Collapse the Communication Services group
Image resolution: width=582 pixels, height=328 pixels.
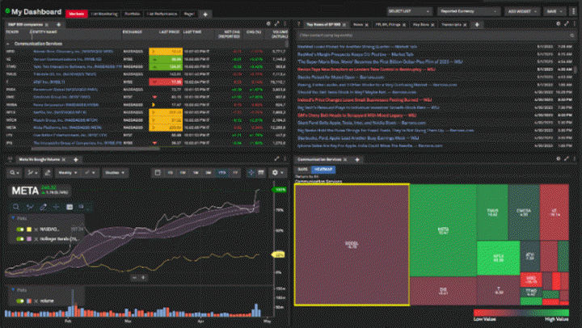(8, 44)
